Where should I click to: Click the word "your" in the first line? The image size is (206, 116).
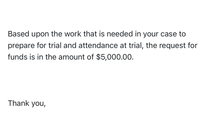[x=151, y=35]
